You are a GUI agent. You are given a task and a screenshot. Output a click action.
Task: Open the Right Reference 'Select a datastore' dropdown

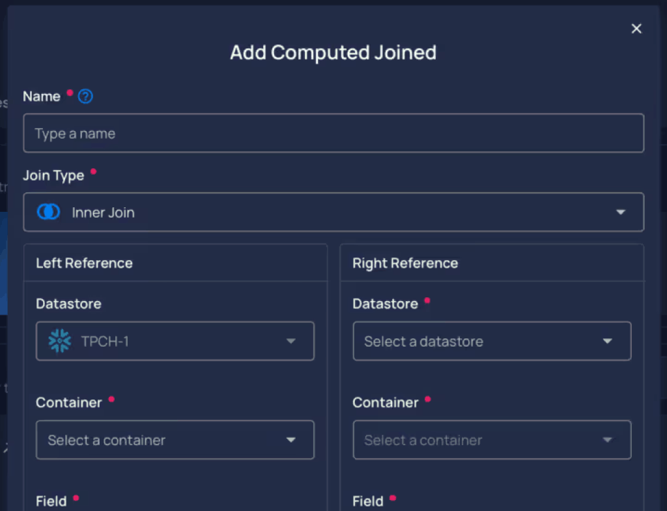coord(492,341)
